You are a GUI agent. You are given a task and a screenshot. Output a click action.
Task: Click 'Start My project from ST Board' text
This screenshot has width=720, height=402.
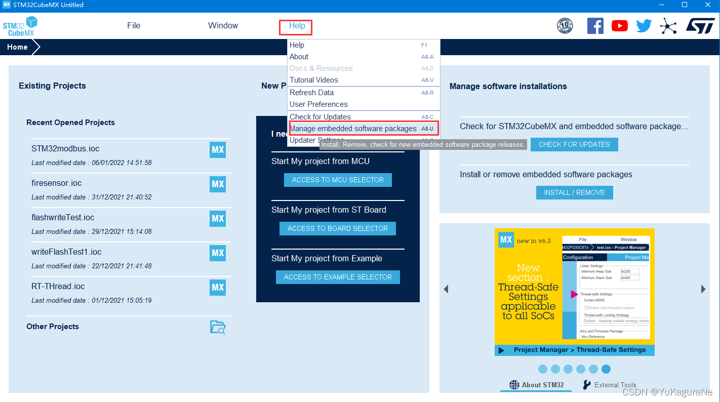click(x=329, y=210)
